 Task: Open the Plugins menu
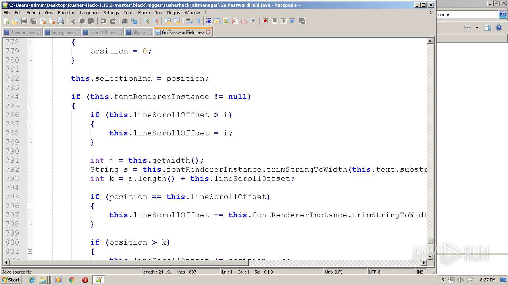[173, 13]
